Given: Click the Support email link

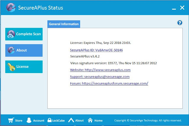Looking at the screenshot, I should [100, 77].
